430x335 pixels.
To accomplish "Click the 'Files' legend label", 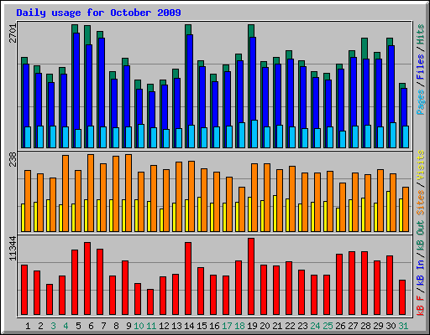I will 421,67.
